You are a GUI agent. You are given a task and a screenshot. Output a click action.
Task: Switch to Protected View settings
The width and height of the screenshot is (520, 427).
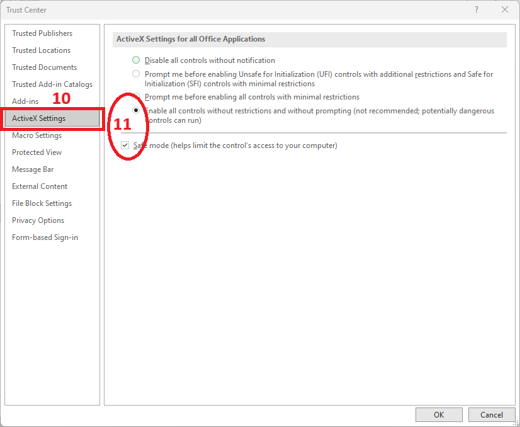[37, 152]
